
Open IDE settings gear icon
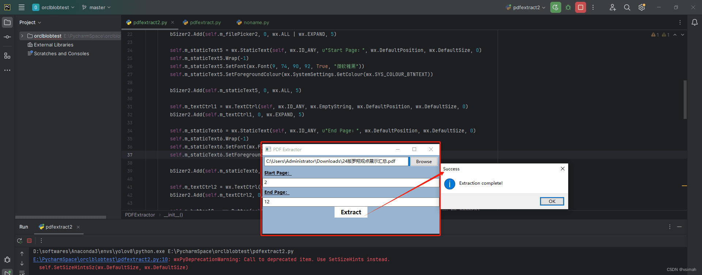642,7
